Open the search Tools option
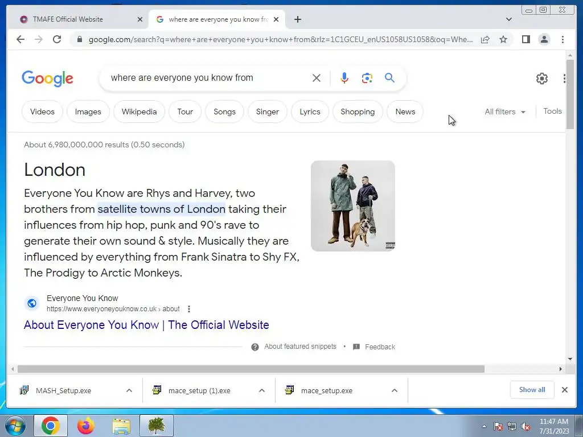This screenshot has height=437, width=583. (x=552, y=111)
